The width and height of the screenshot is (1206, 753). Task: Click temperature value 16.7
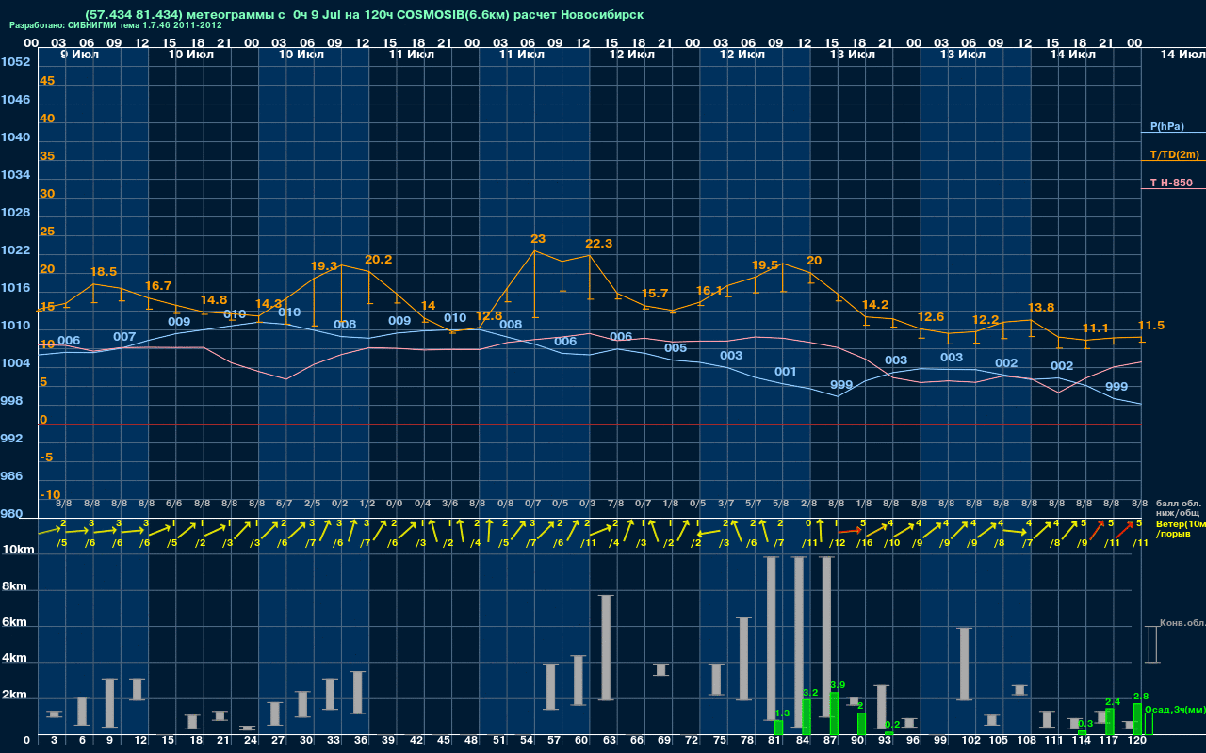(x=158, y=285)
